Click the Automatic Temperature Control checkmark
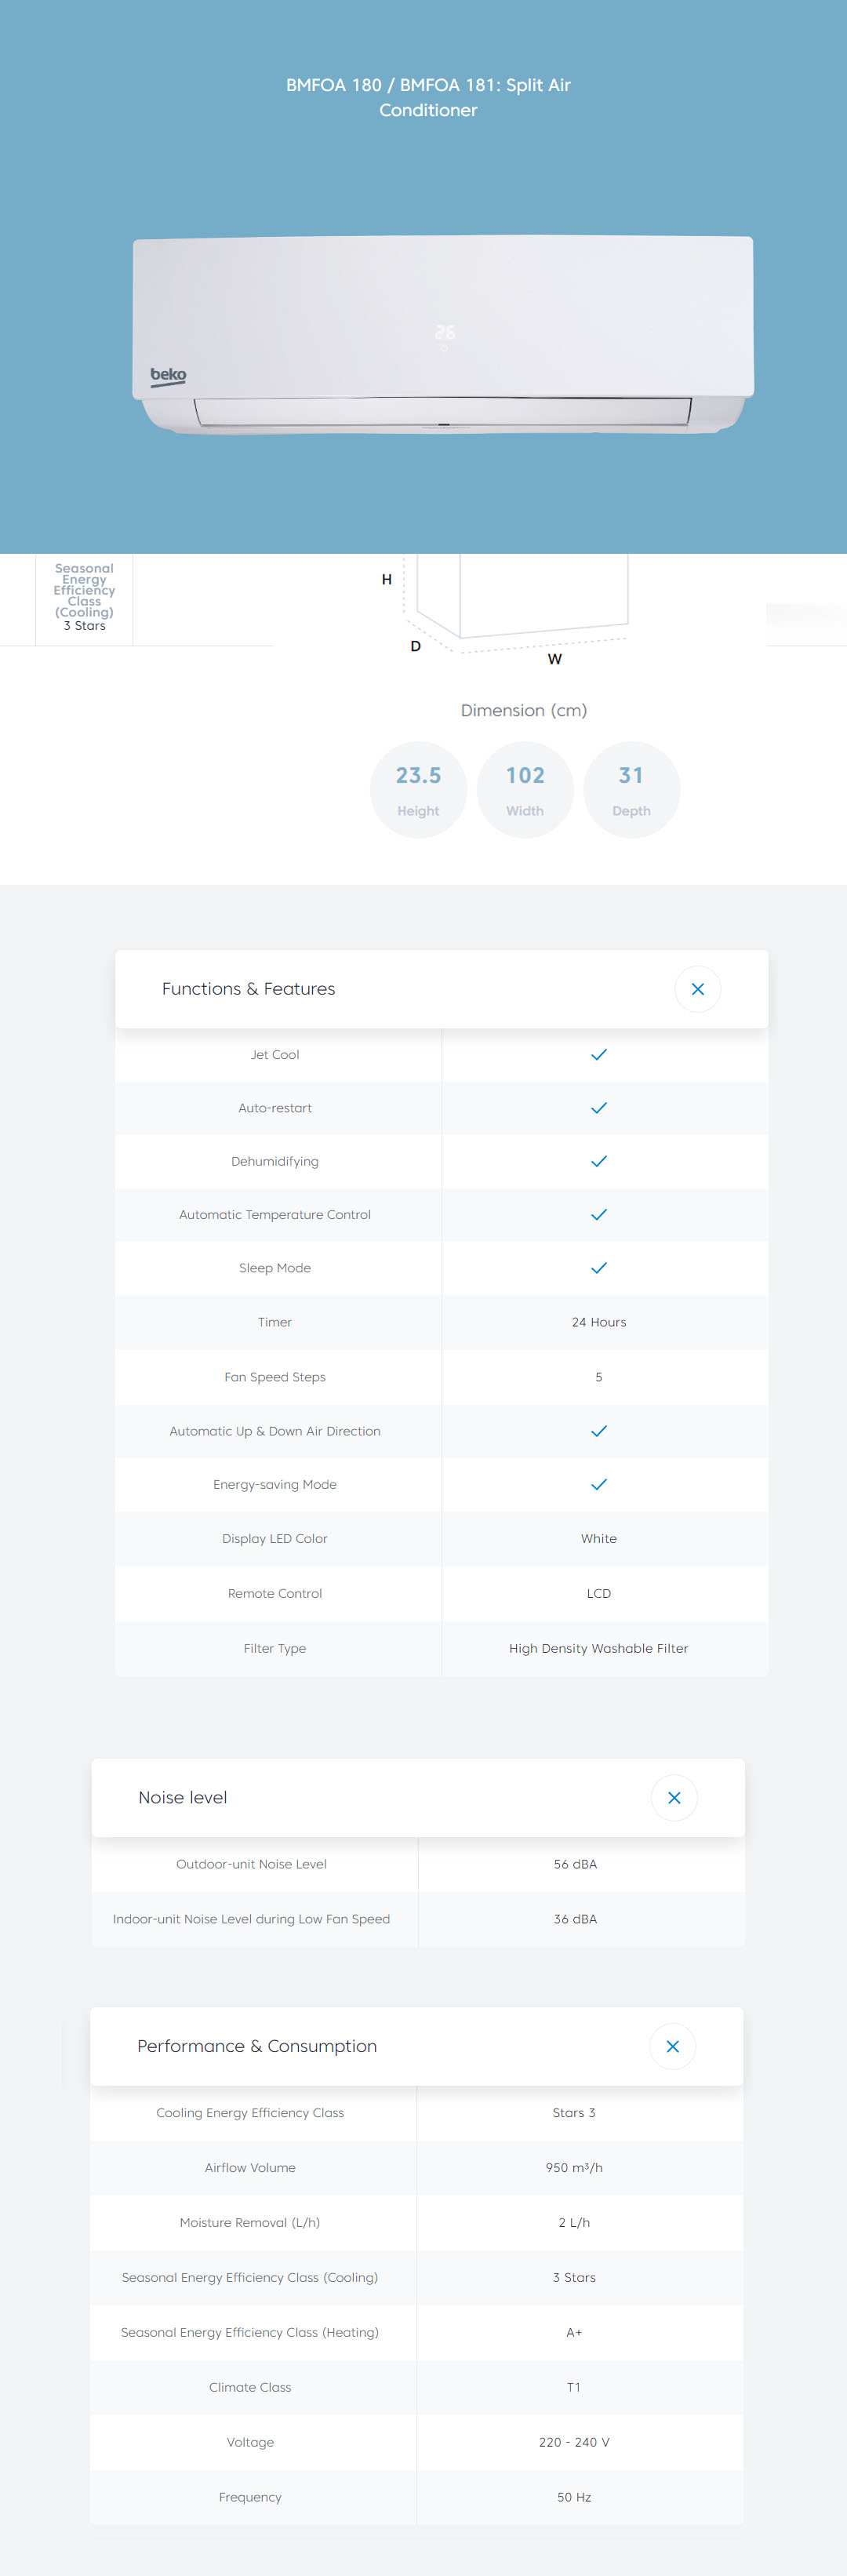Image resolution: width=847 pixels, height=2576 pixels. (598, 1215)
